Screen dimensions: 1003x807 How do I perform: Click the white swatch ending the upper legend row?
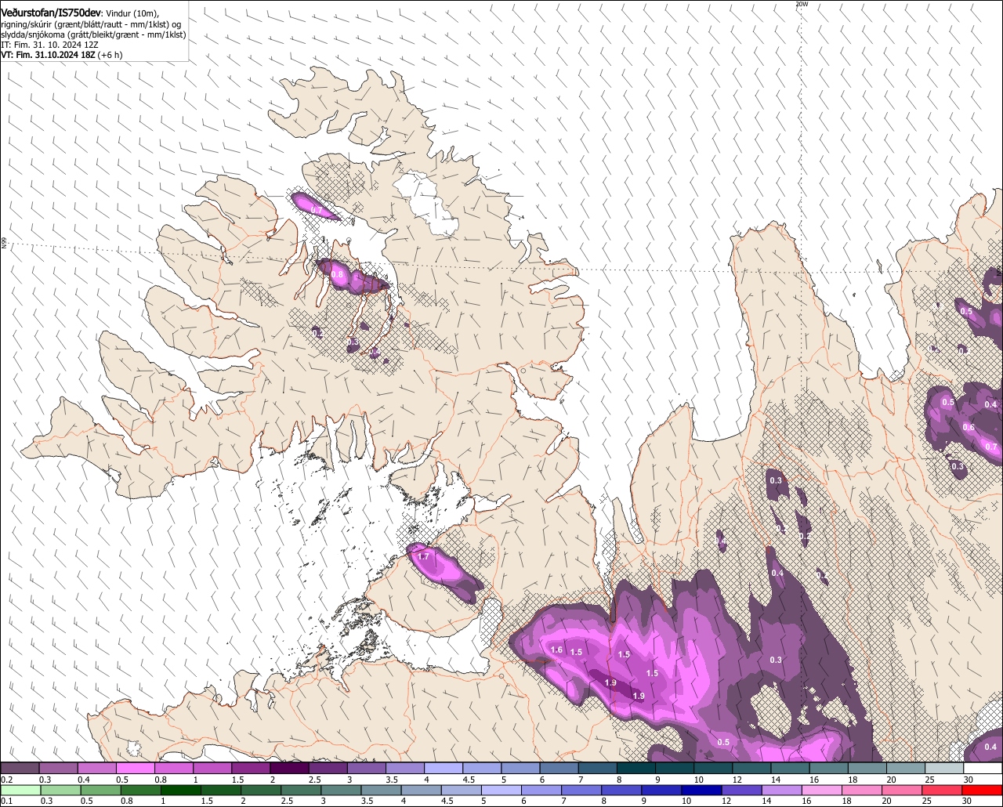point(983,768)
